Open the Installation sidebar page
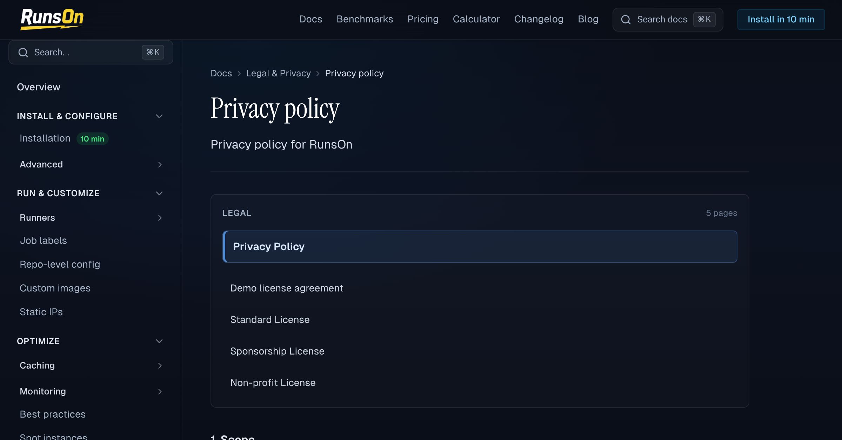 coord(45,138)
